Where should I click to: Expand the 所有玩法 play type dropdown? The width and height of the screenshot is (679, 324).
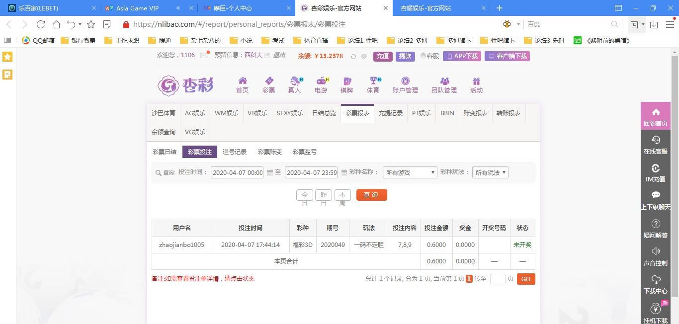point(490,173)
